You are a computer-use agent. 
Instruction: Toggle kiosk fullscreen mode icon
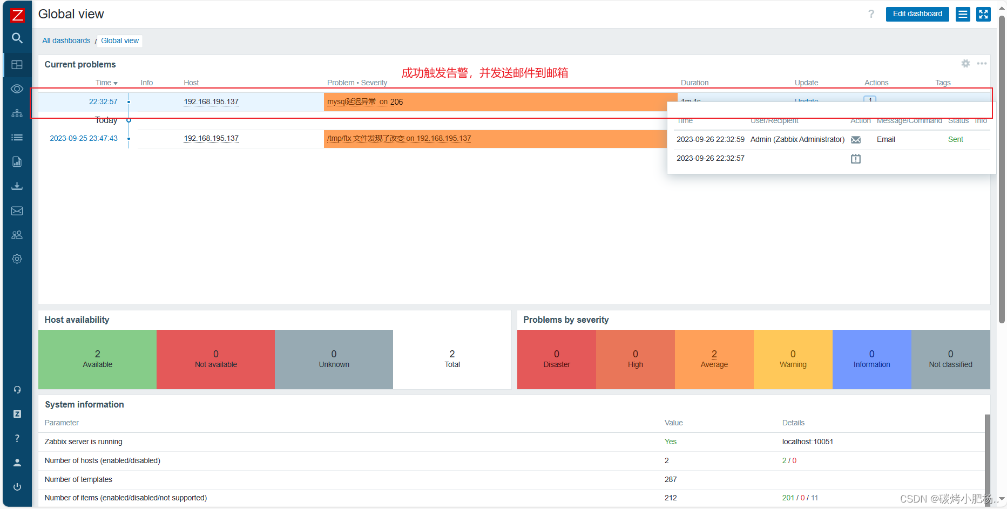click(983, 14)
